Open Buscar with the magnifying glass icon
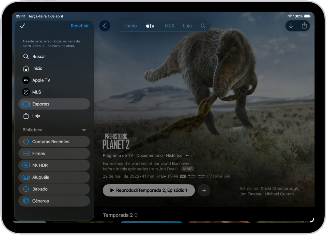The height and width of the screenshot is (235, 327). tap(26, 56)
